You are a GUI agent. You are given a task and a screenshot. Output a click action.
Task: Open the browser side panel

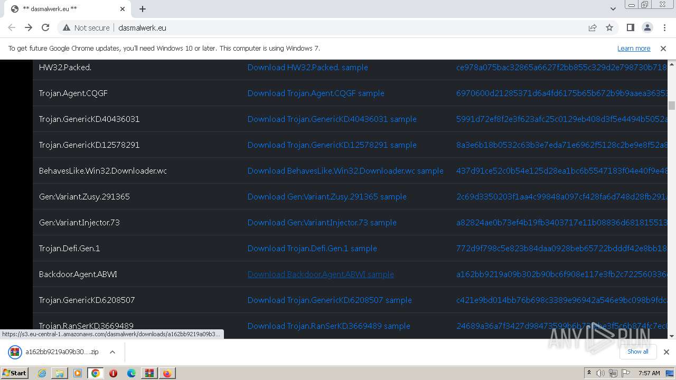(630, 27)
